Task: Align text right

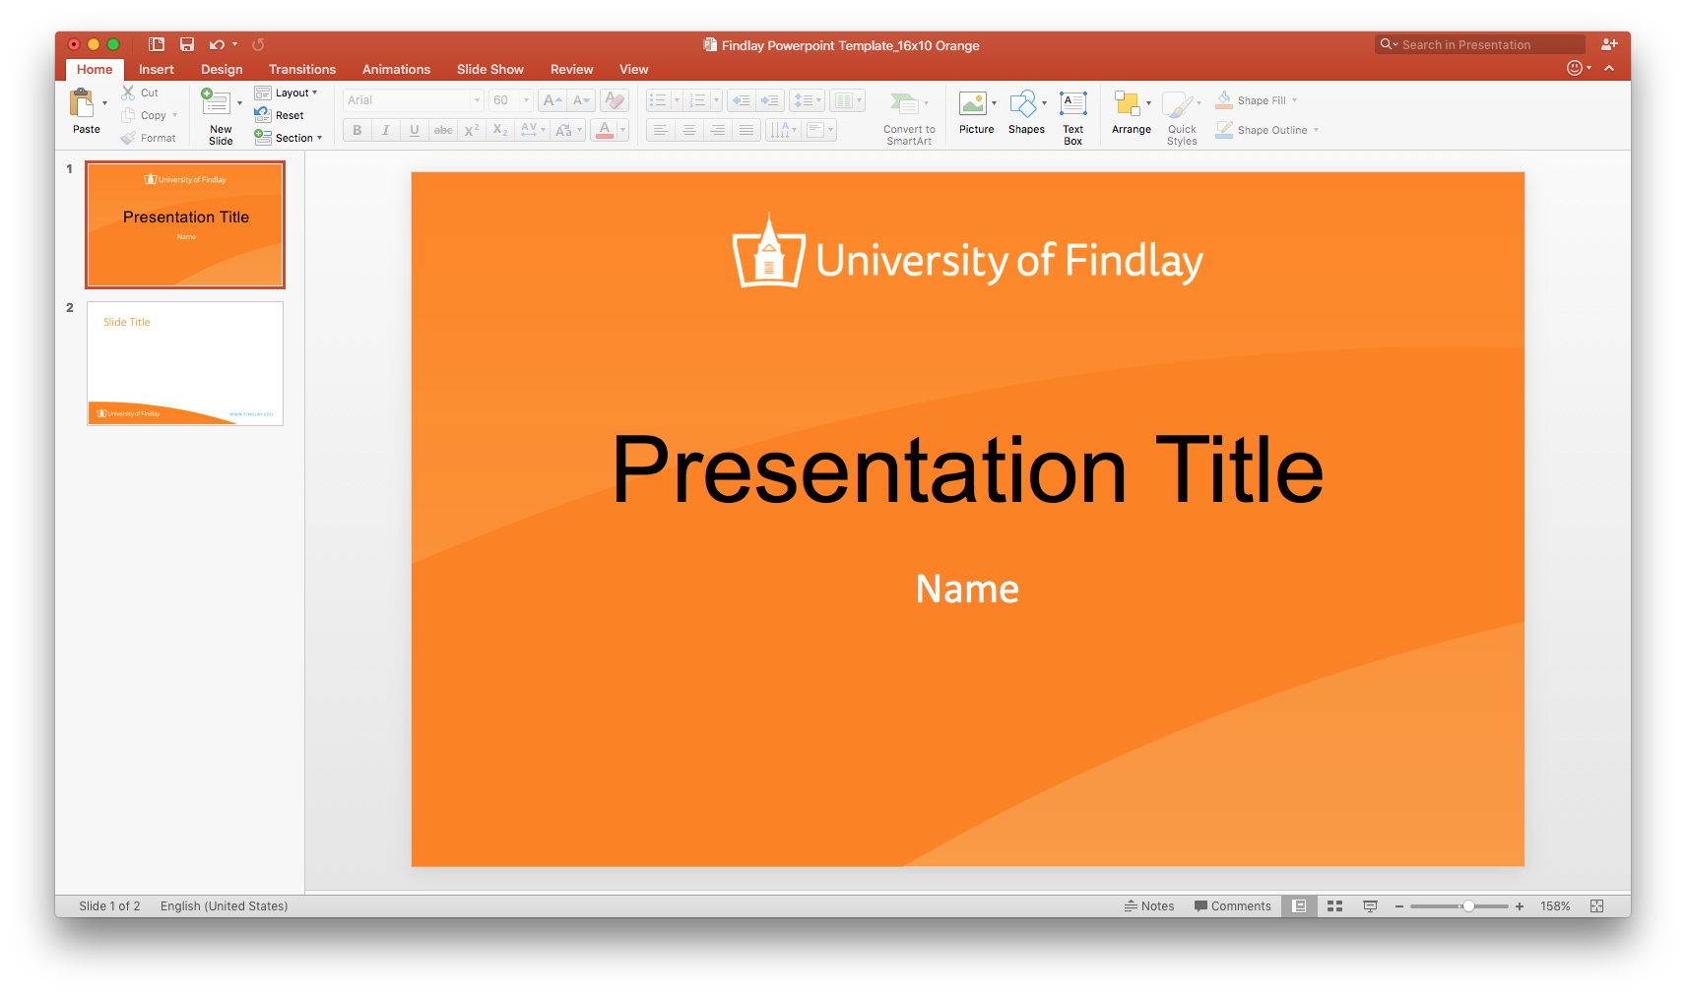Action: click(718, 130)
